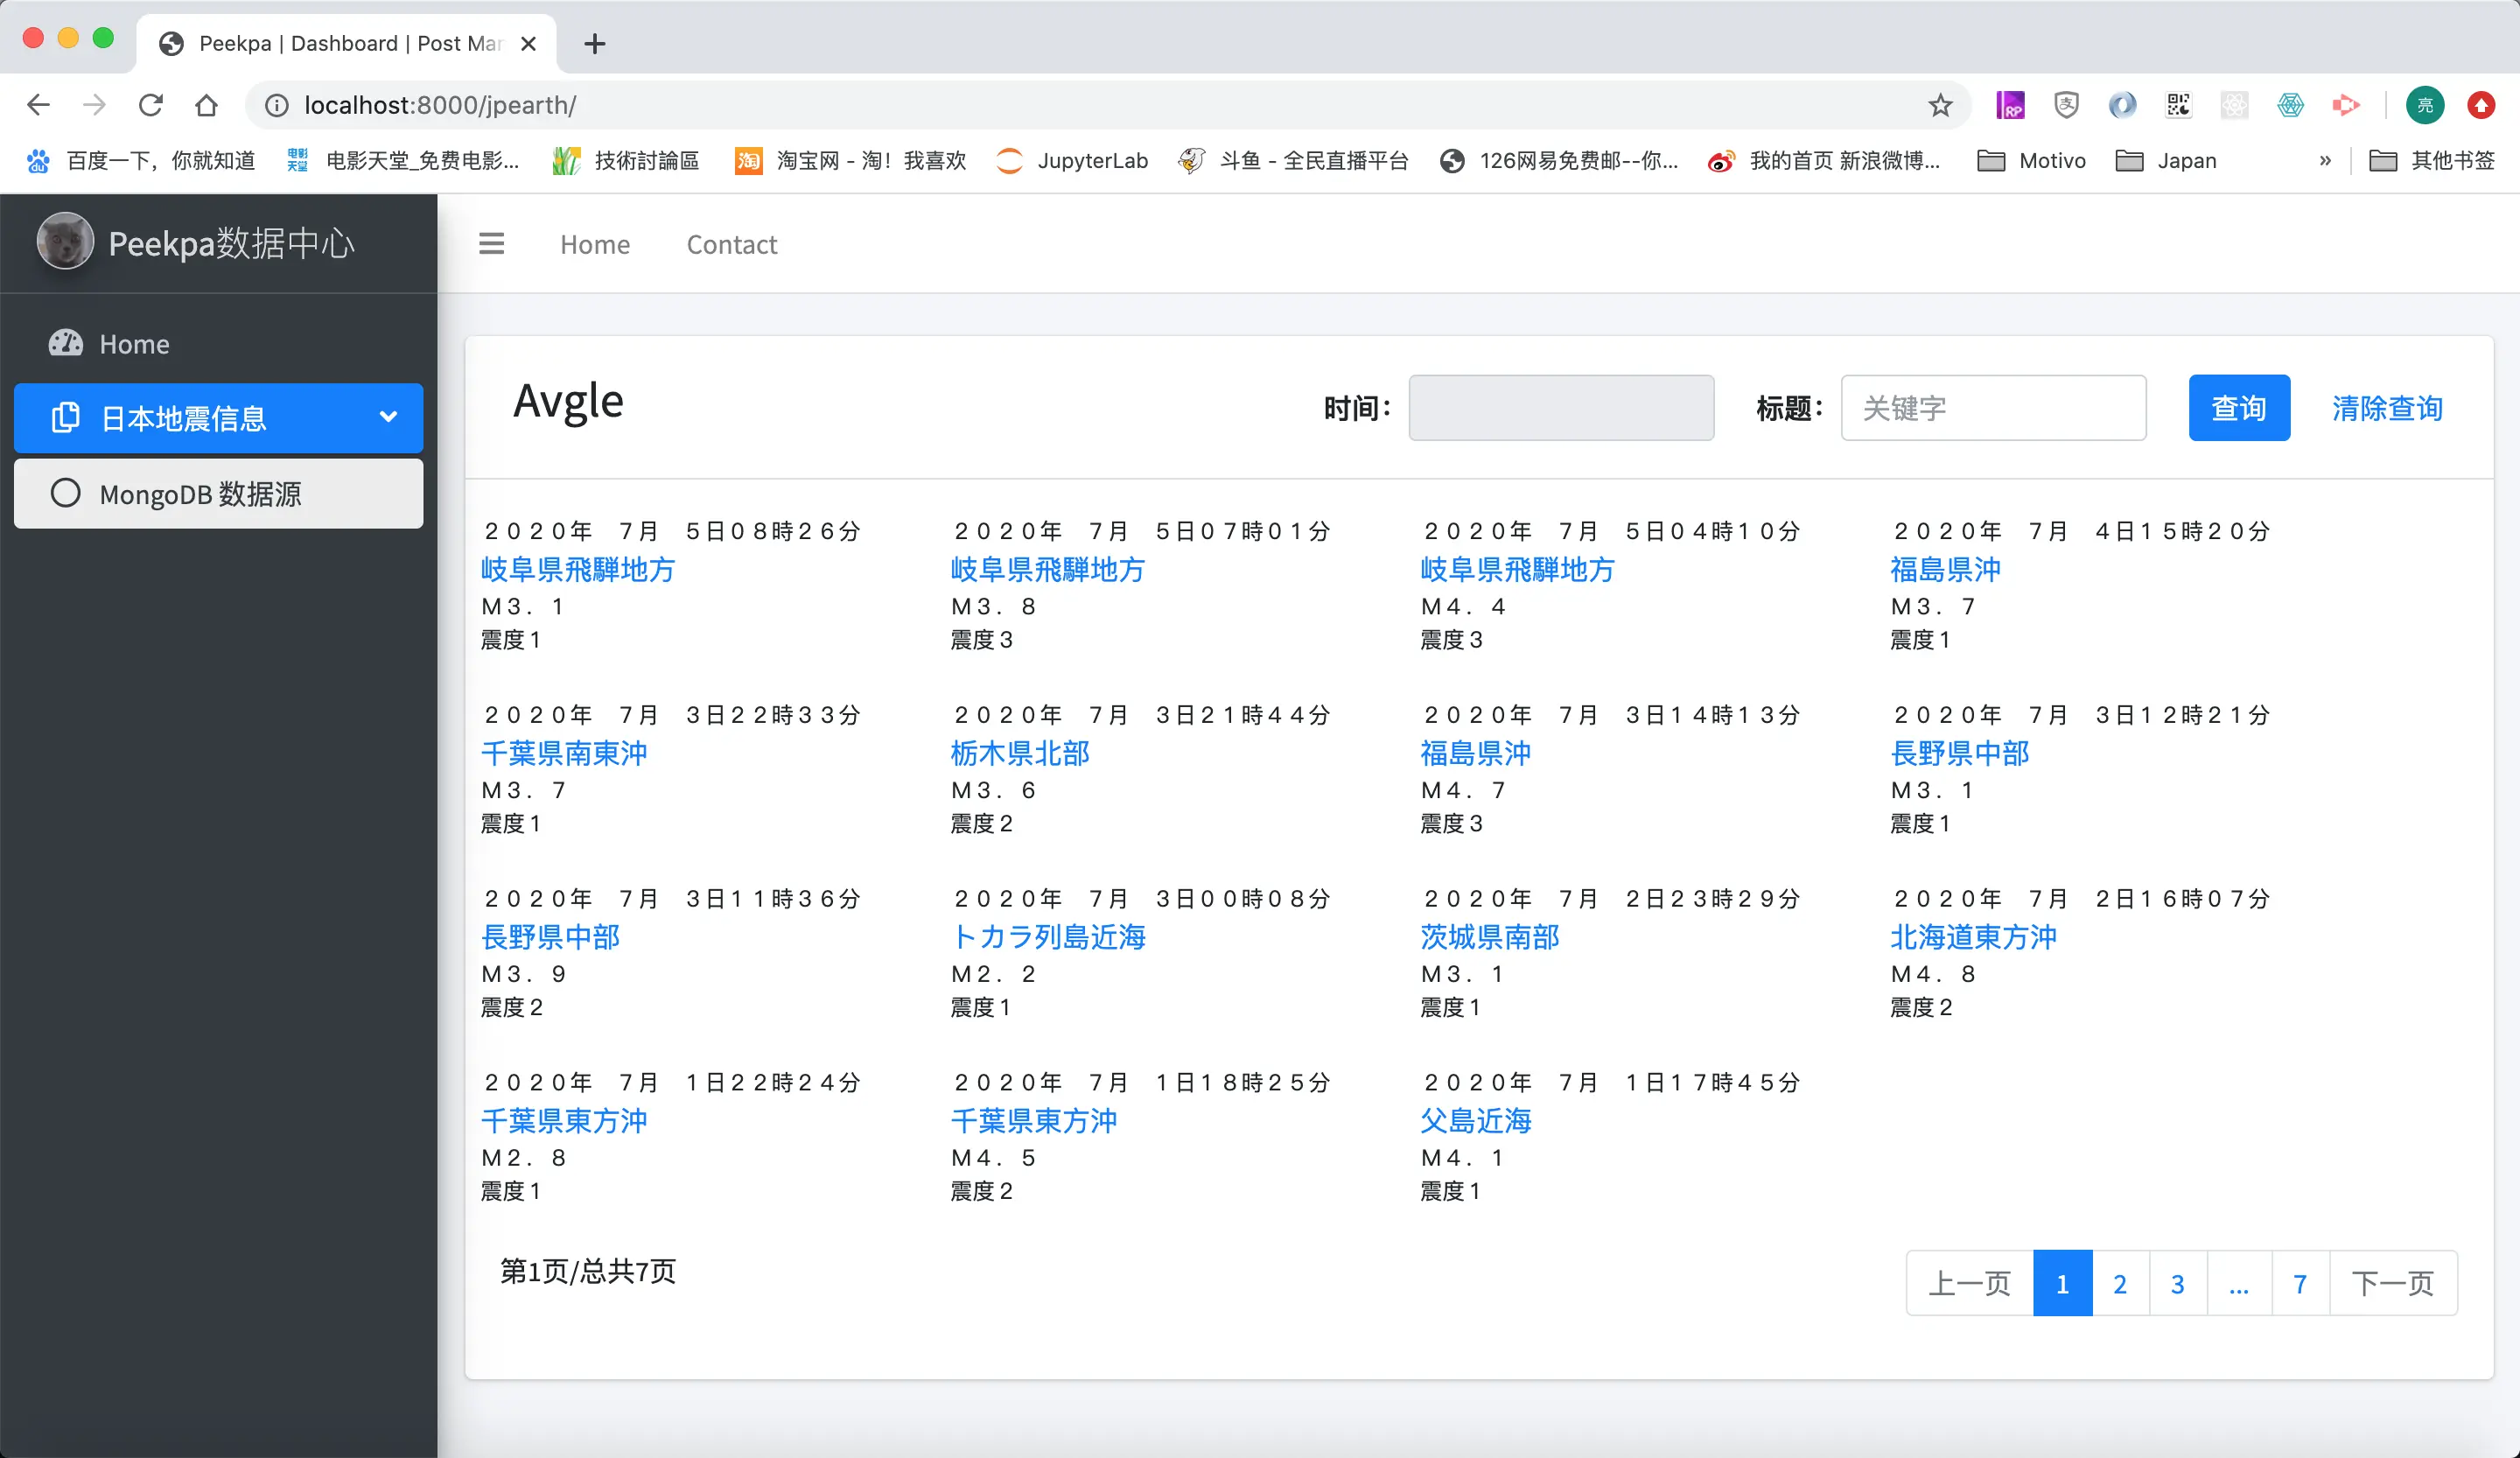Open the トカラ列島近海 earthquake link
Image resolution: width=2520 pixels, height=1458 pixels.
pos(1047,936)
